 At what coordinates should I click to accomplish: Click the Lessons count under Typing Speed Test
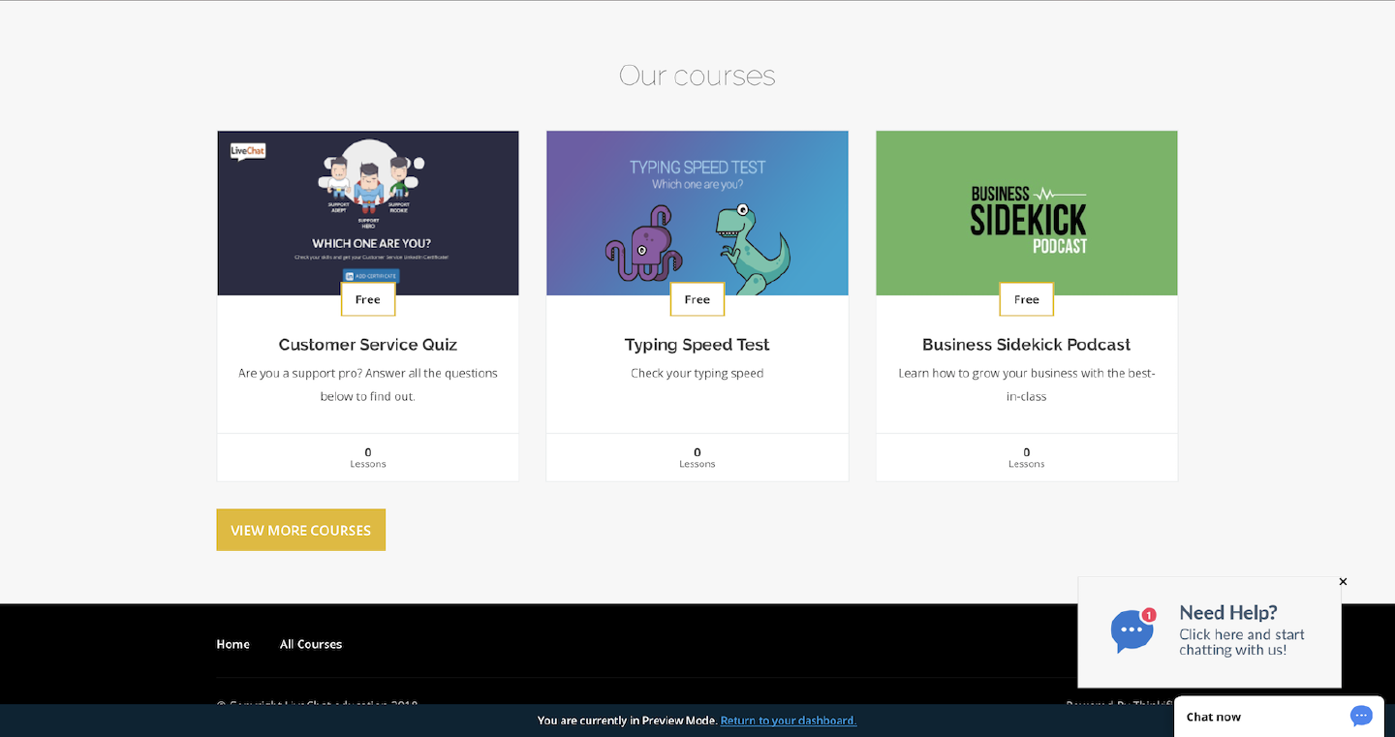tap(697, 457)
